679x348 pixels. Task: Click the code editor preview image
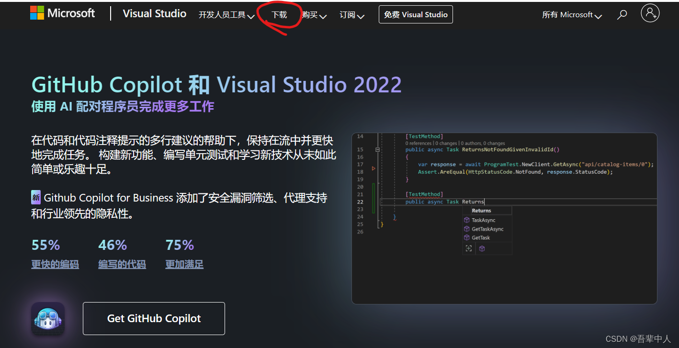point(504,218)
